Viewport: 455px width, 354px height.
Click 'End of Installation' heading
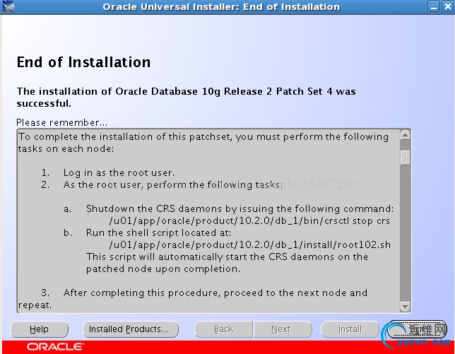(83, 62)
